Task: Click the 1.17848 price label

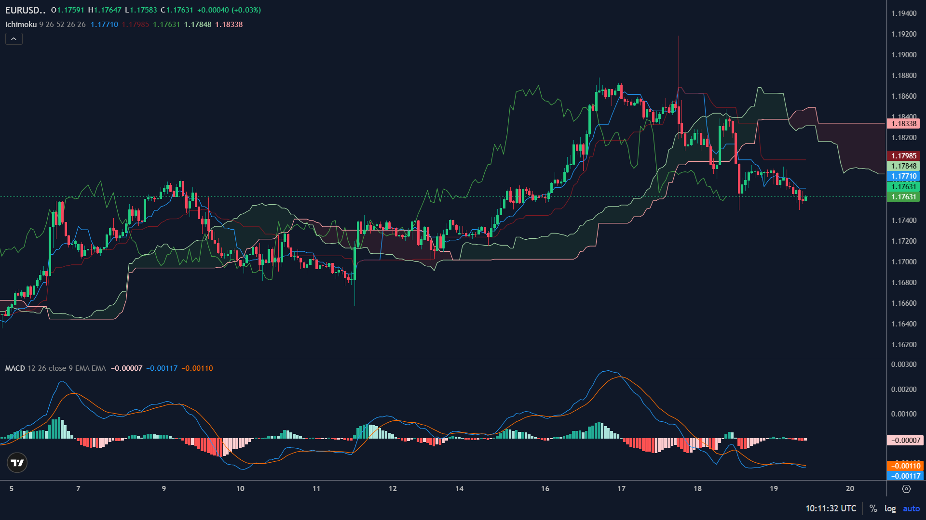Action: 903,166
